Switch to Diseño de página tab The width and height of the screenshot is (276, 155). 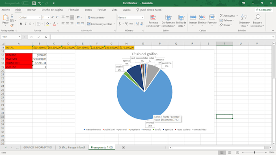[x=52, y=10]
